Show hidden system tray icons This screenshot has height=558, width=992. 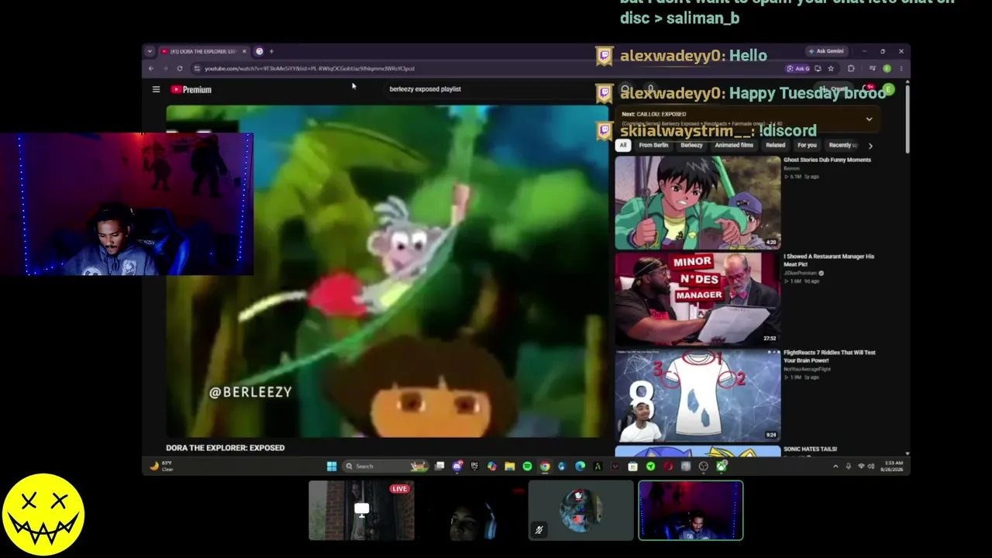click(835, 466)
